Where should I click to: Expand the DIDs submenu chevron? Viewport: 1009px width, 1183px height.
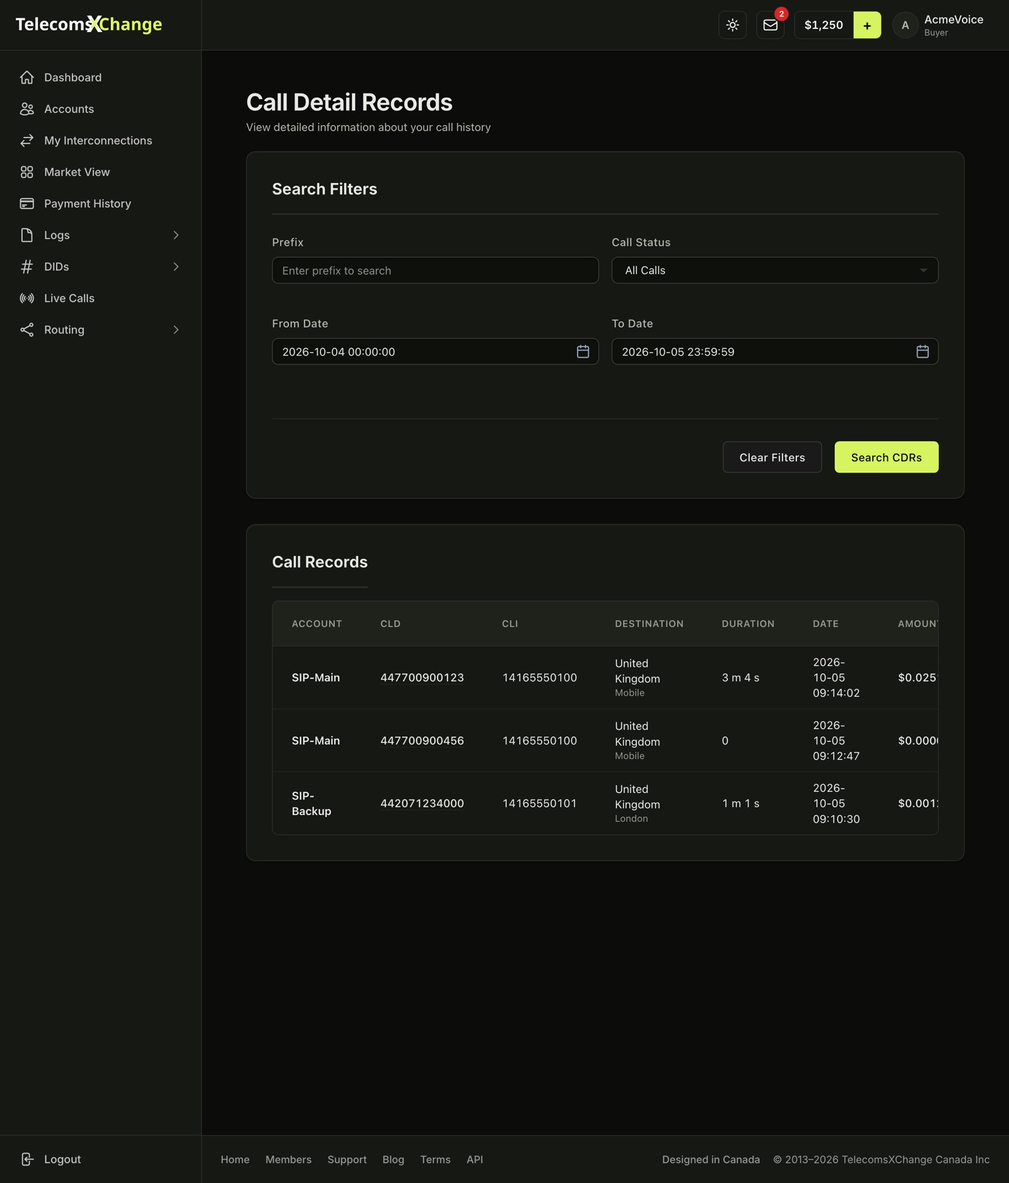(176, 267)
